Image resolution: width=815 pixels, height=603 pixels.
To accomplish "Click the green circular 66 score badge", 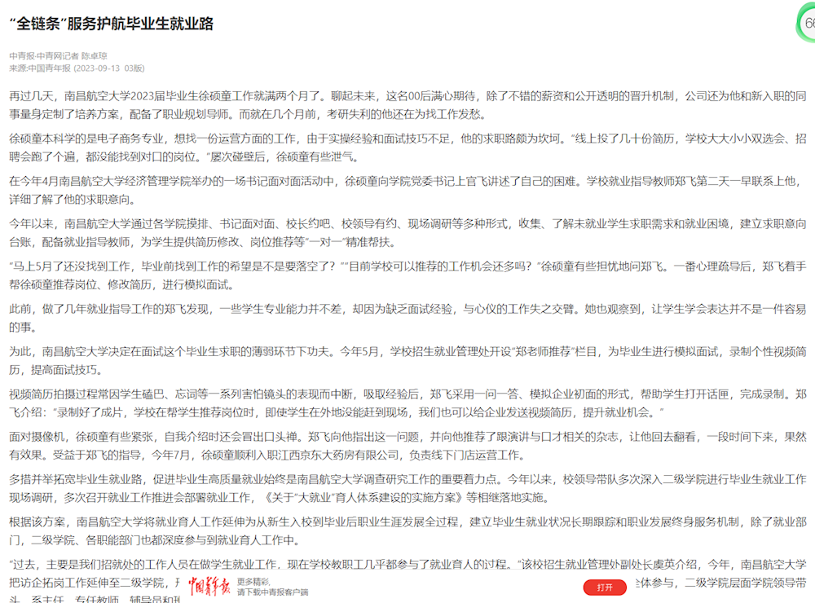I will pyautogui.click(x=807, y=24).
